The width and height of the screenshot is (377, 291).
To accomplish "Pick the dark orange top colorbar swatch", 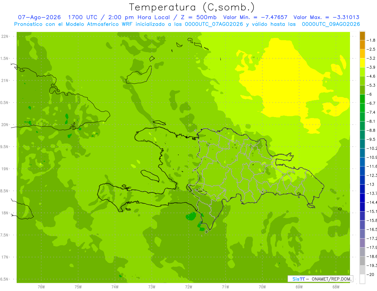I will click(362, 36).
